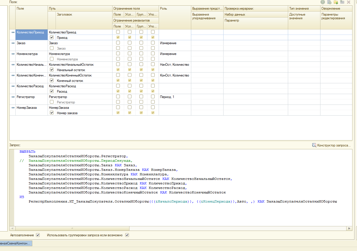The image size is (357, 251).
Task: Click the add folder icon with green plus
Action: [336, 2]
